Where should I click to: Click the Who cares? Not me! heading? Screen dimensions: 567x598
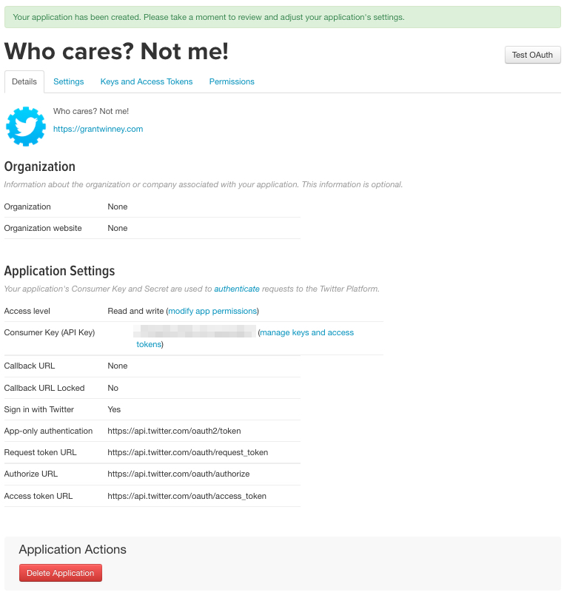116,51
